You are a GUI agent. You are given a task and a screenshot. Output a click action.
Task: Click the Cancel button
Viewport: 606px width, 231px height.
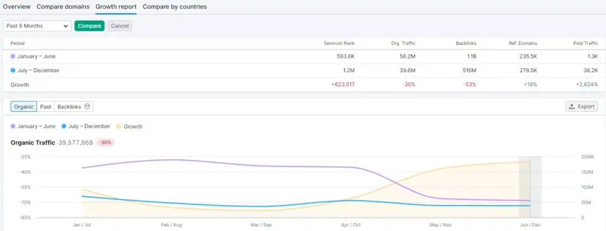(x=120, y=26)
